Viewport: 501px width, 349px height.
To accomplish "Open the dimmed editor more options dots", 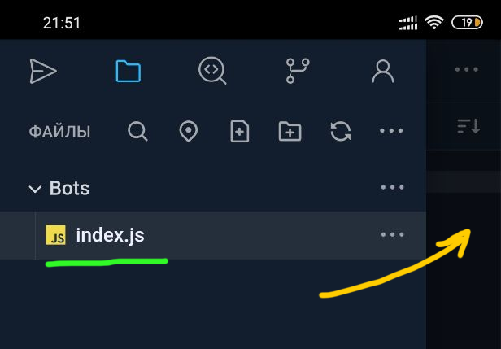I will pos(467,69).
